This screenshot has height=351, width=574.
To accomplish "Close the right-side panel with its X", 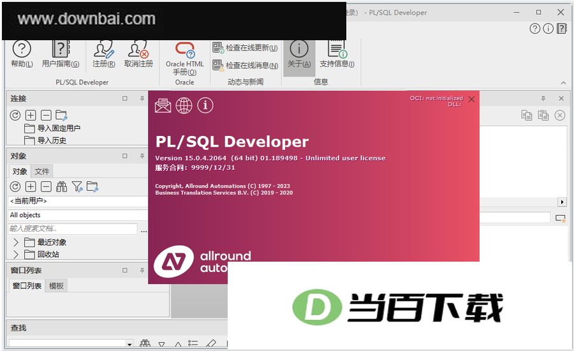I will tap(561, 98).
